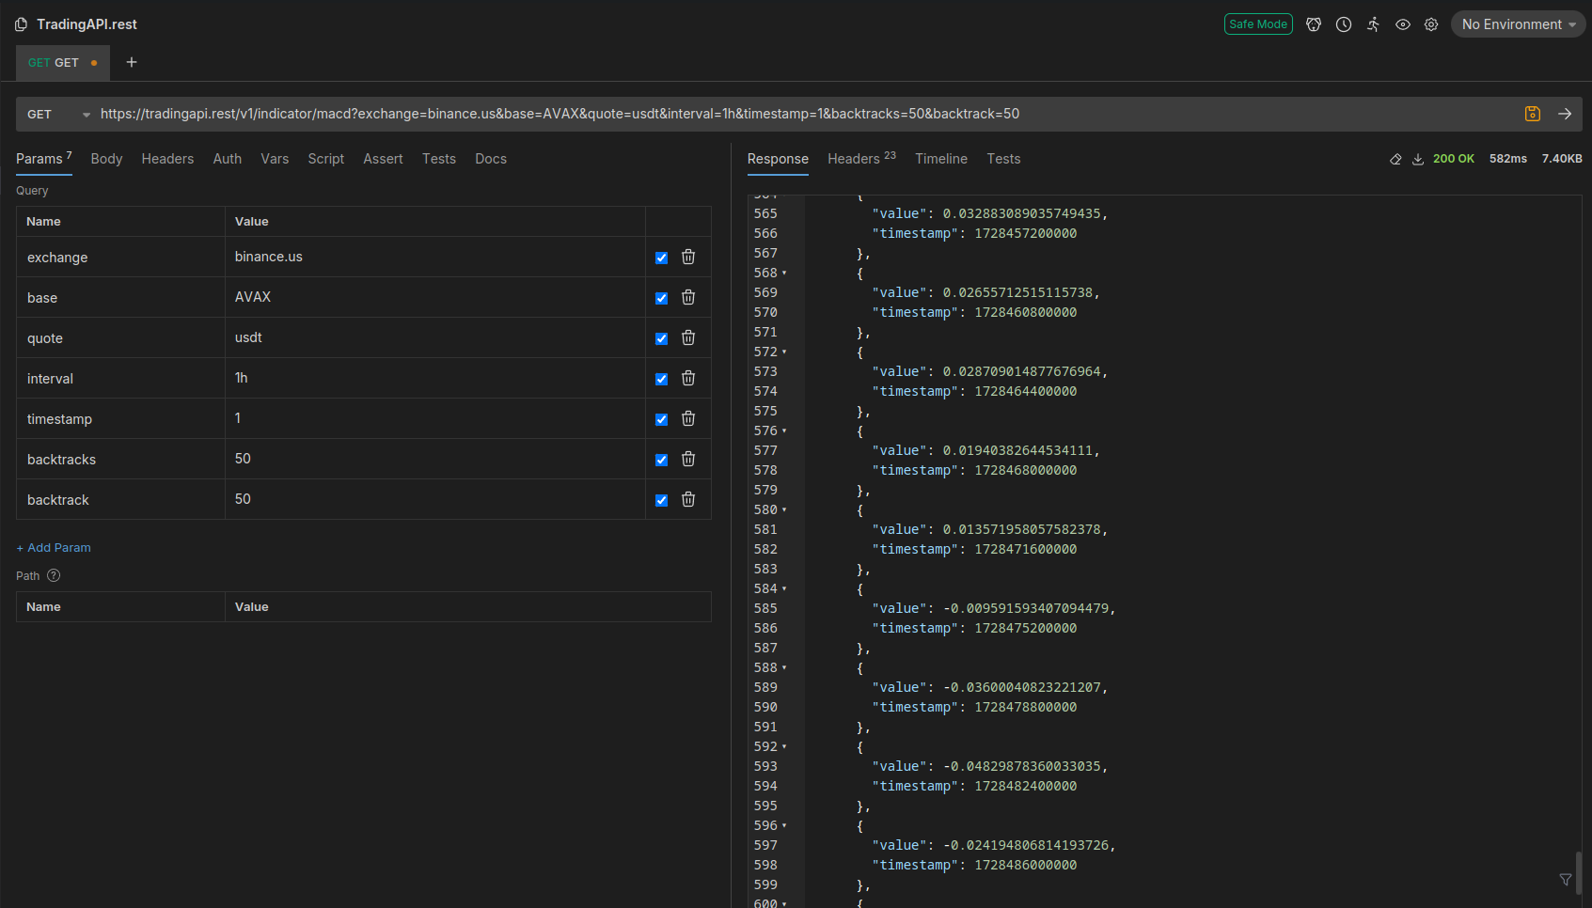Click the response pane vertical scrollbar

(x=1578, y=872)
